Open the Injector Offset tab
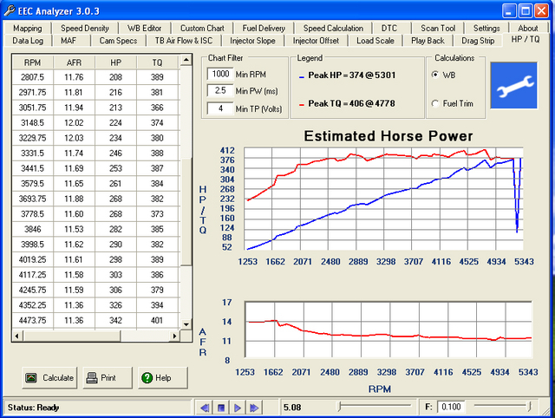Viewport: 555px width, 418px height. click(x=316, y=41)
